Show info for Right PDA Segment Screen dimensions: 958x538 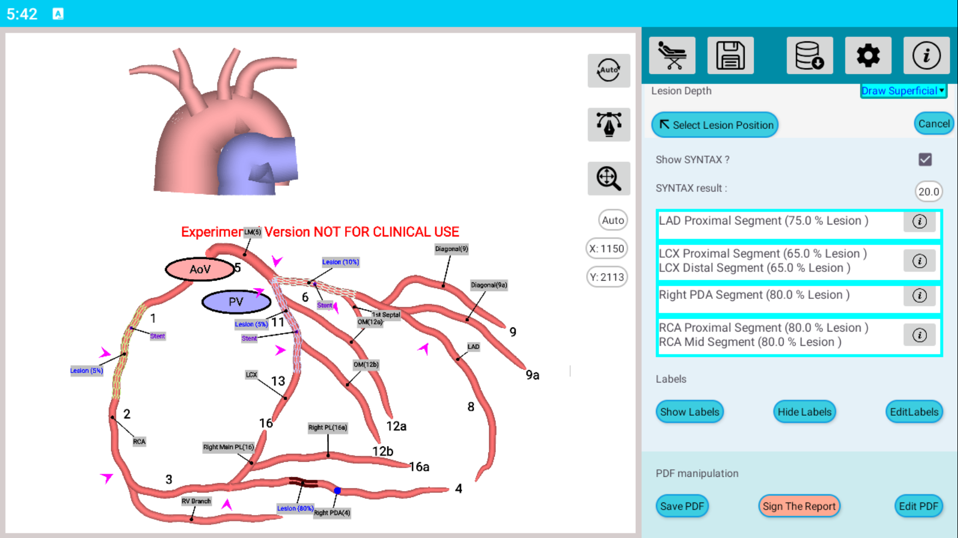[x=919, y=295]
